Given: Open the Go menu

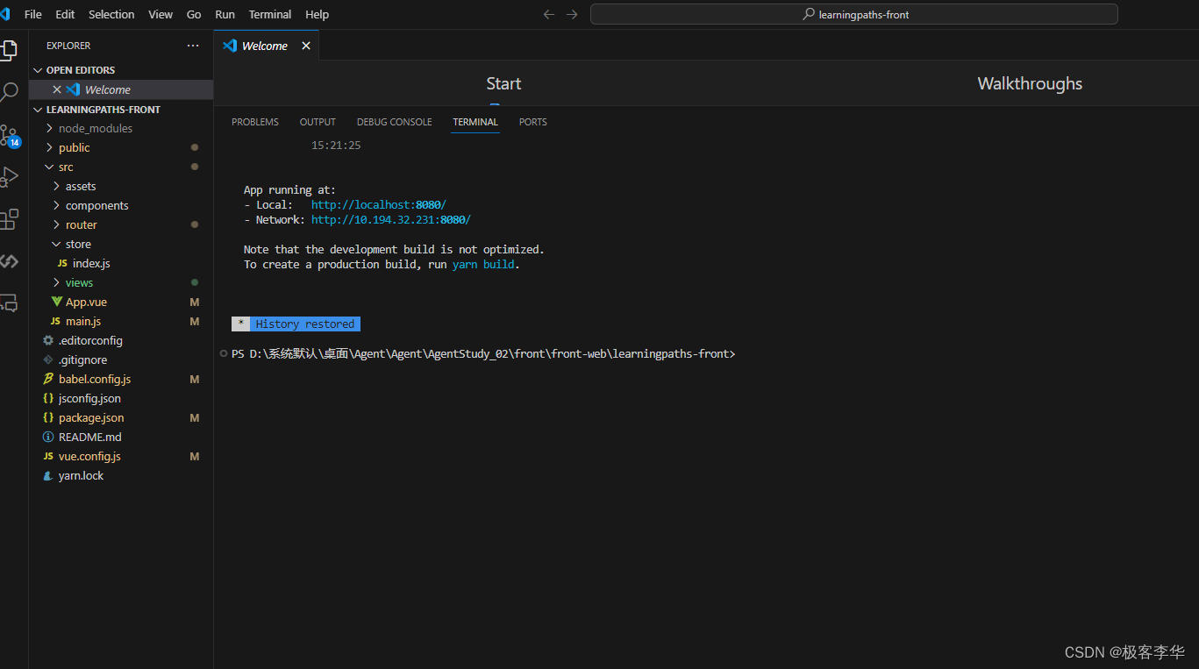Looking at the screenshot, I should pos(194,14).
